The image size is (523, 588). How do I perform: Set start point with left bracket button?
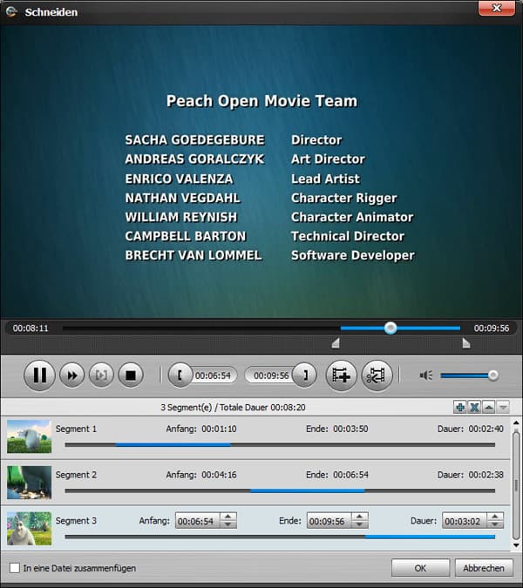180,375
